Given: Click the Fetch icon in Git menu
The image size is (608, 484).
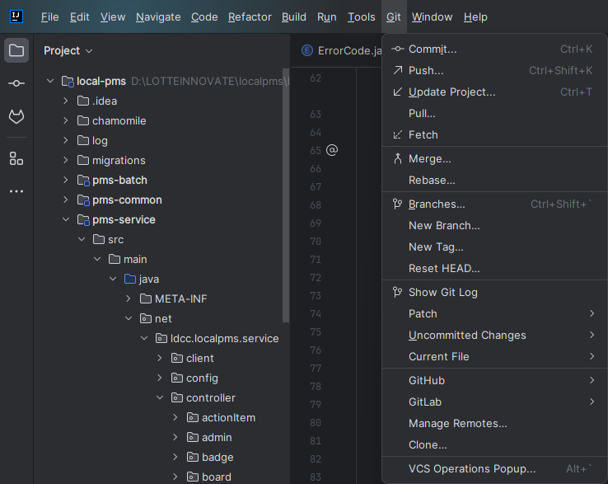Looking at the screenshot, I should tap(398, 134).
